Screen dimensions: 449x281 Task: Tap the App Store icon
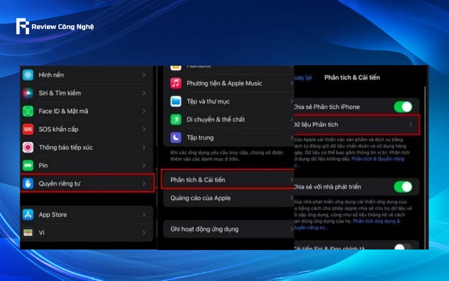(x=28, y=215)
